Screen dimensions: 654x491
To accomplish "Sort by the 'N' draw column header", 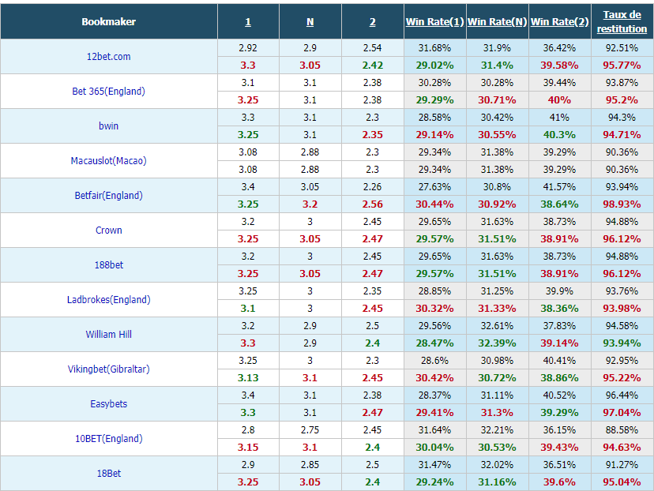I will point(310,21).
